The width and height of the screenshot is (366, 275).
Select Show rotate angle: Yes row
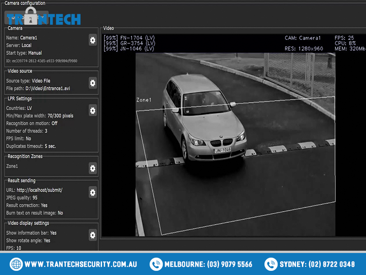pyautogui.click(x=28, y=240)
